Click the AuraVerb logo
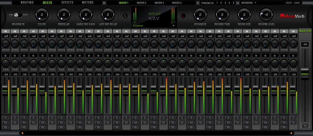 click(290, 16)
